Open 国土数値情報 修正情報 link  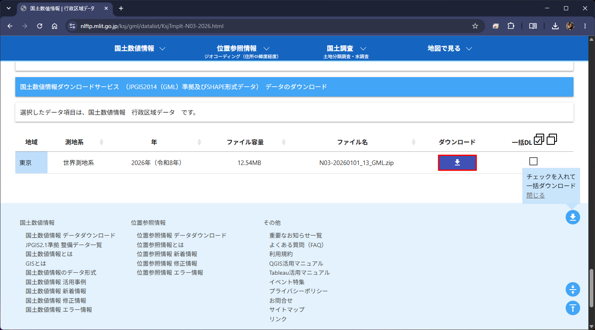[x=56, y=301]
